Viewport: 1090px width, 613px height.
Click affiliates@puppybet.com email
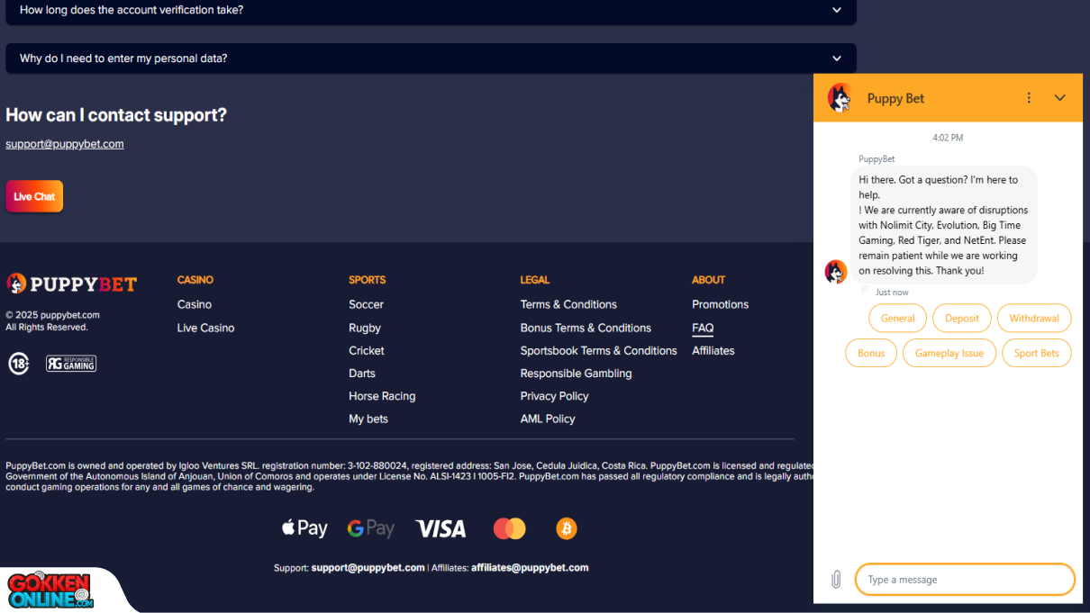pos(530,568)
